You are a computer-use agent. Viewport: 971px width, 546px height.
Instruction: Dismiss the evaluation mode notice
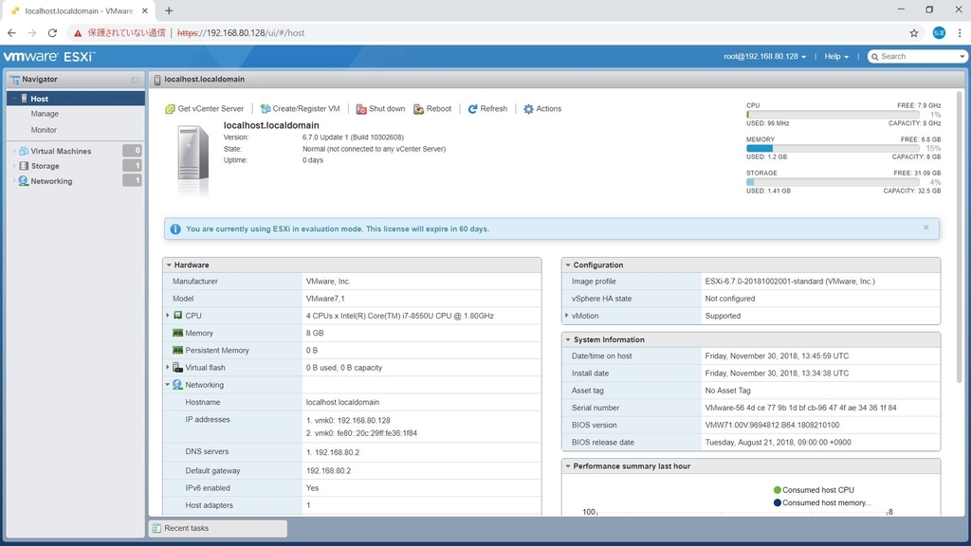[x=926, y=227]
